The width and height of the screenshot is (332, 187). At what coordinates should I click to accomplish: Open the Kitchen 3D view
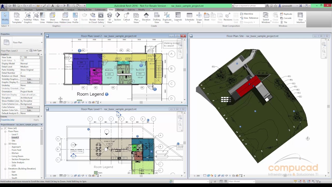pos(15,153)
